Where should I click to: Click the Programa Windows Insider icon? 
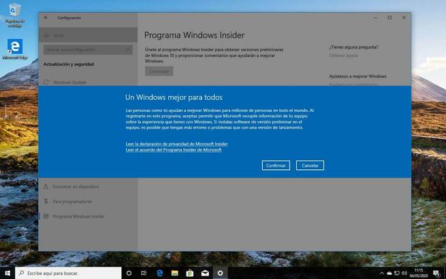coord(46,216)
